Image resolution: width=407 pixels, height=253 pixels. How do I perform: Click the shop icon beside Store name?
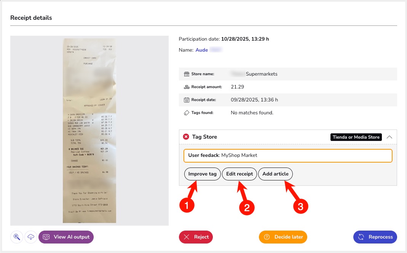click(187, 74)
